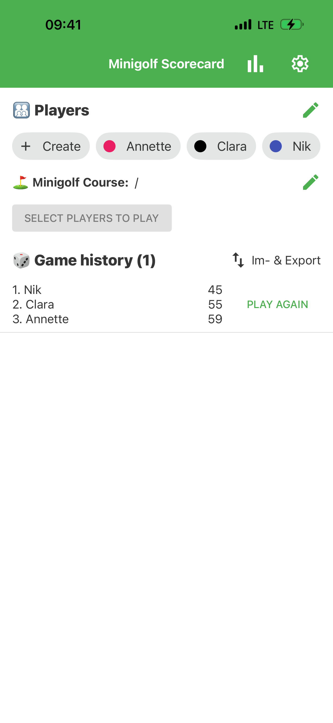This screenshot has width=333, height=723.
Task: Edit players with the pencil icon
Action: point(311,110)
